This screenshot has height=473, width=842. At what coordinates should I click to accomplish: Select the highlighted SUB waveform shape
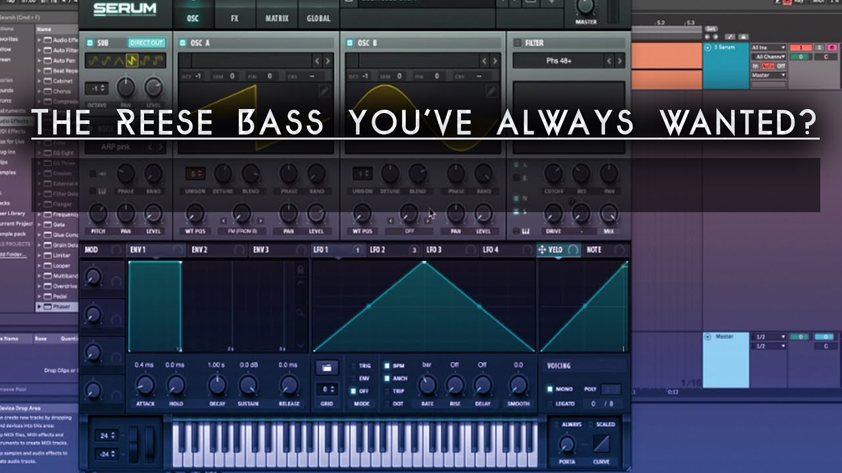click(131, 60)
